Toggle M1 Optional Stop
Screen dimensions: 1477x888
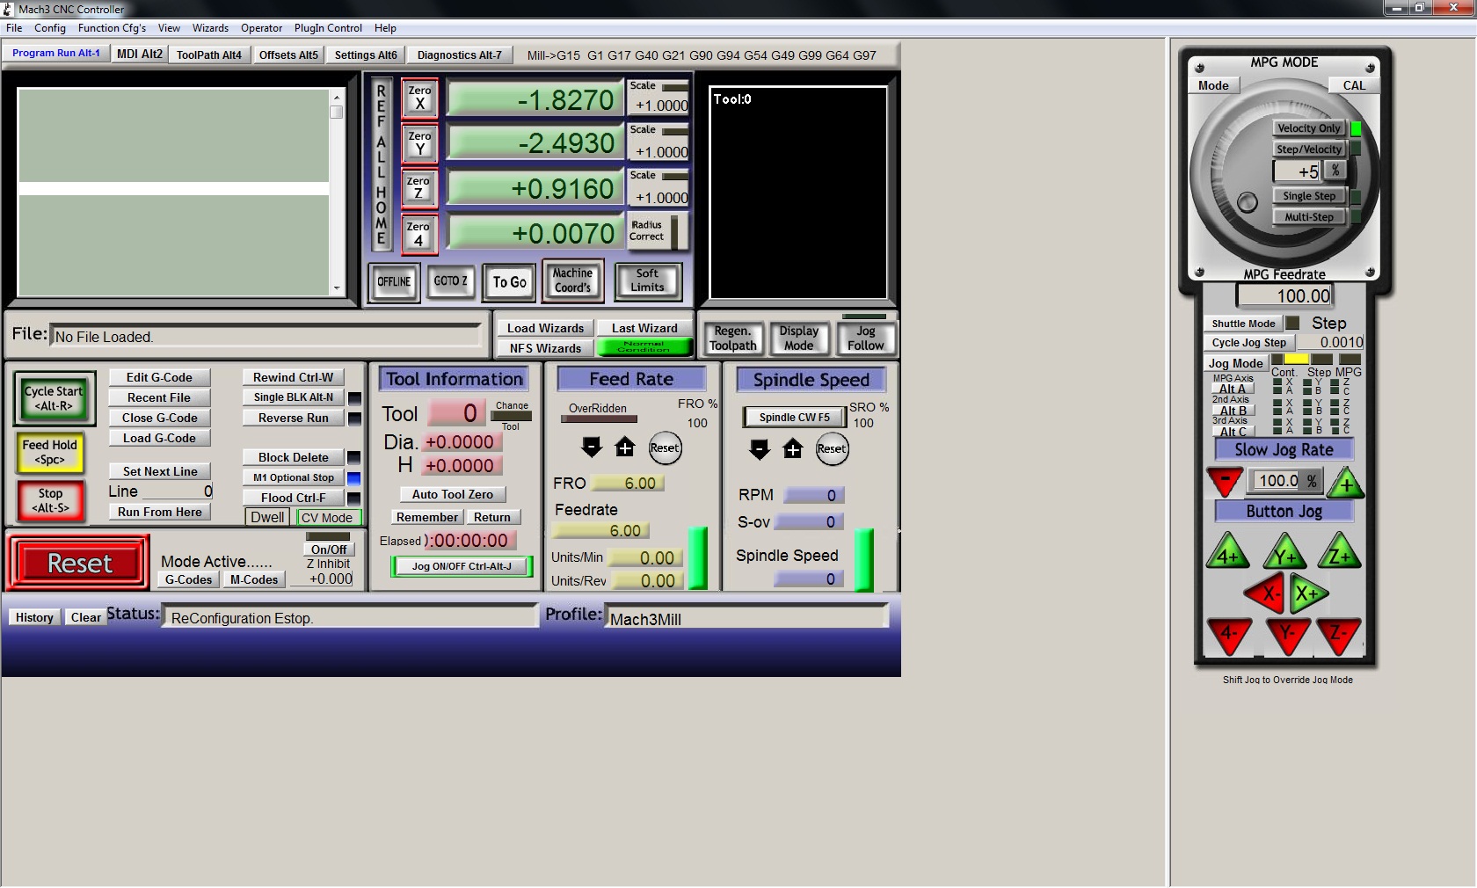point(294,477)
